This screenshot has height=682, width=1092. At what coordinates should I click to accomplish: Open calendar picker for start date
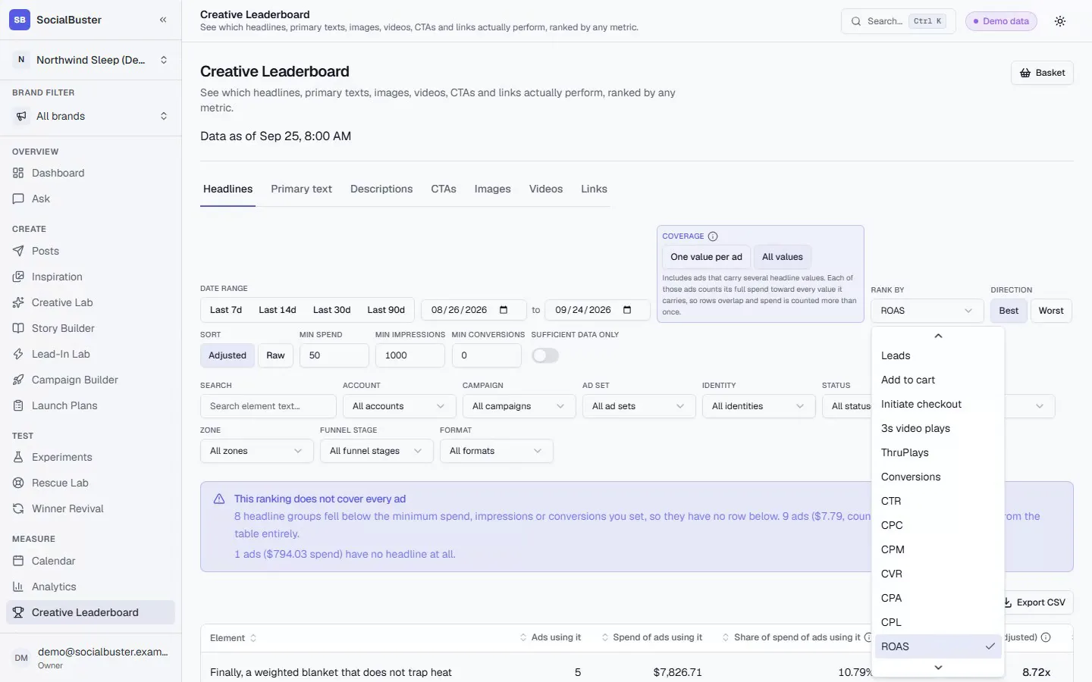point(504,310)
